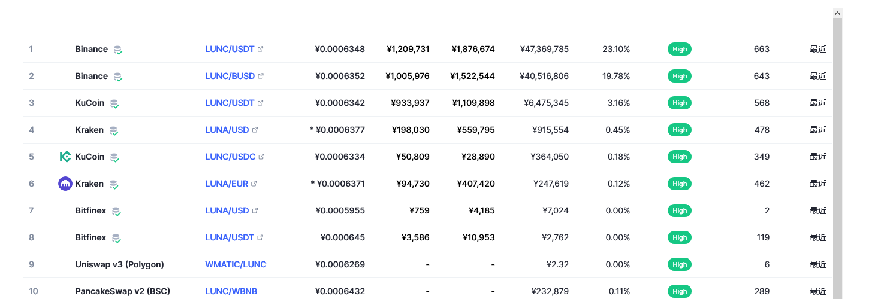Click verified reserves icon beside Bitfinex row 7
The height and width of the screenshot is (299, 869).
click(116, 211)
